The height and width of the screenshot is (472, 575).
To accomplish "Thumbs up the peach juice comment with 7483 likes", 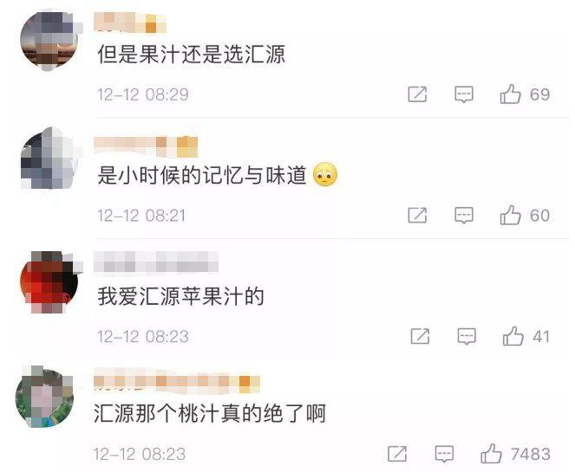I will coord(491,454).
